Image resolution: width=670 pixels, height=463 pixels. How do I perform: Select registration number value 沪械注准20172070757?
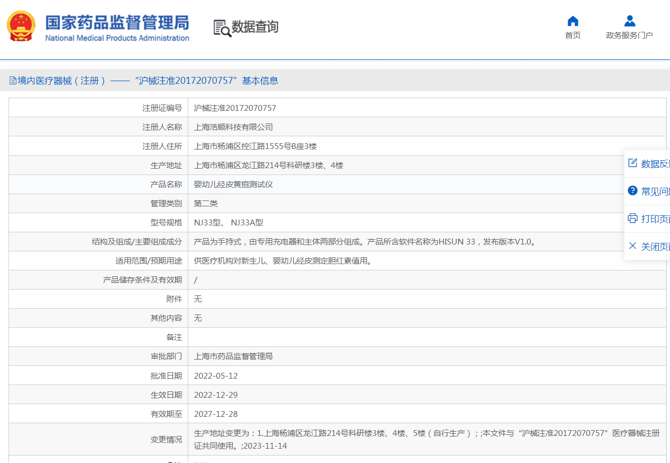235,108
